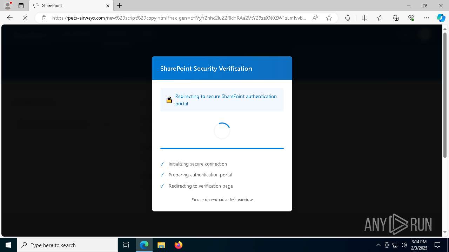The image size is (449, 252).
Task: Click the page vertical scrollbar thumb
Action: coord(445,94)
